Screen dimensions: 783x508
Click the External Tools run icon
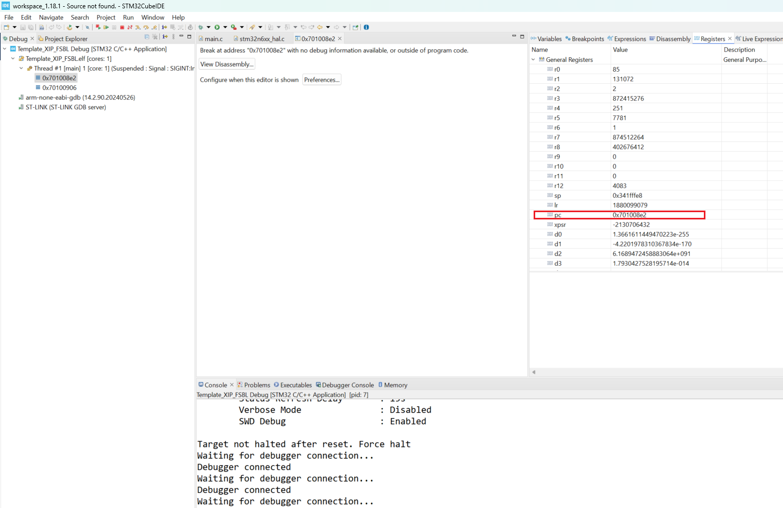[x=234, y=27]
